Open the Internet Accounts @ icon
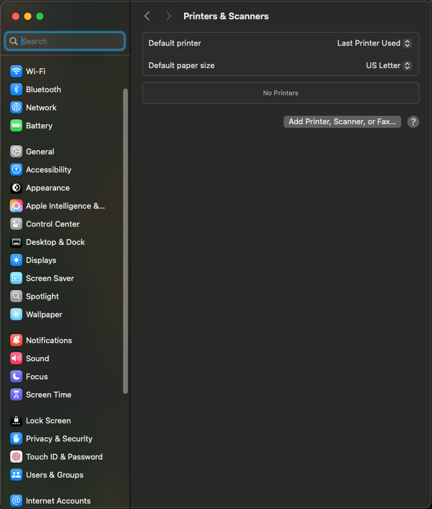The height and width of the screenshot is (509, 432). coord(16,501)
